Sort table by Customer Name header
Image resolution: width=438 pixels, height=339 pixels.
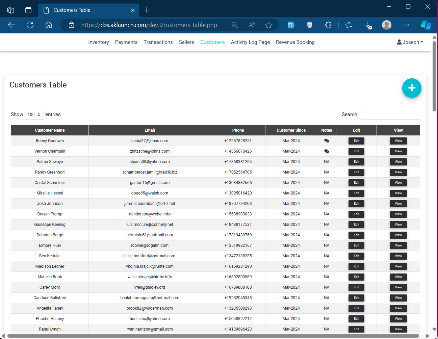tap(50, 130)
